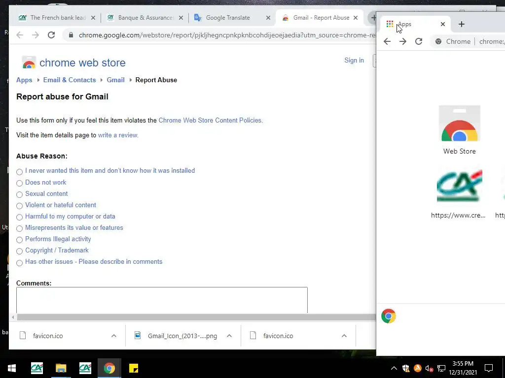Open the network tray icon
Viewport: 505px width, 378px height.
tap(441, 368)
